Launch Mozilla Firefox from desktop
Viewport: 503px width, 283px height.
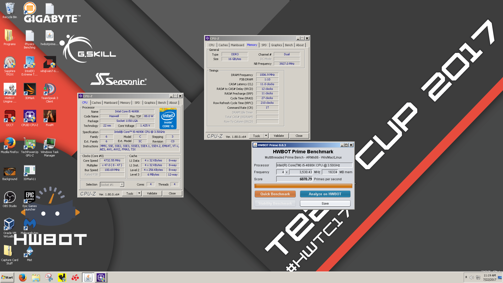coord(10,145)
